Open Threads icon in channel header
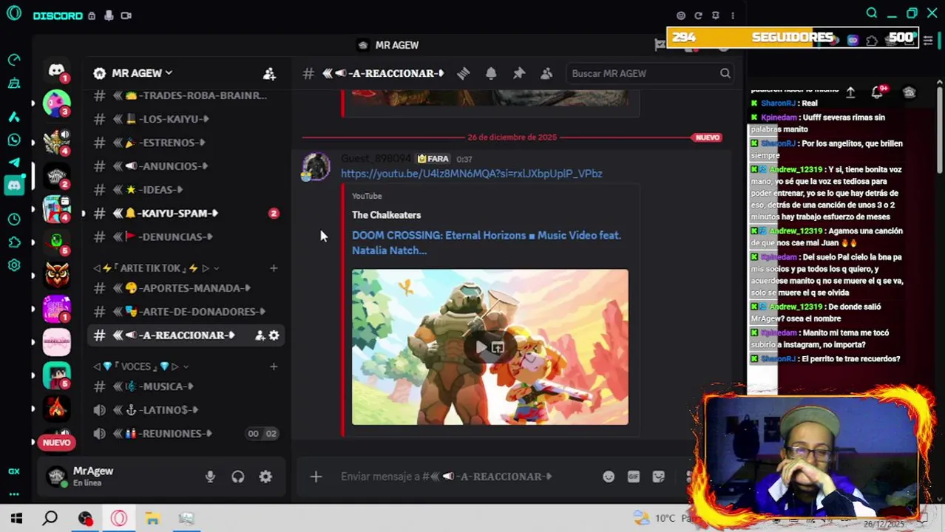945x532 pixels. pyautogui.click(x=463, y=73)
